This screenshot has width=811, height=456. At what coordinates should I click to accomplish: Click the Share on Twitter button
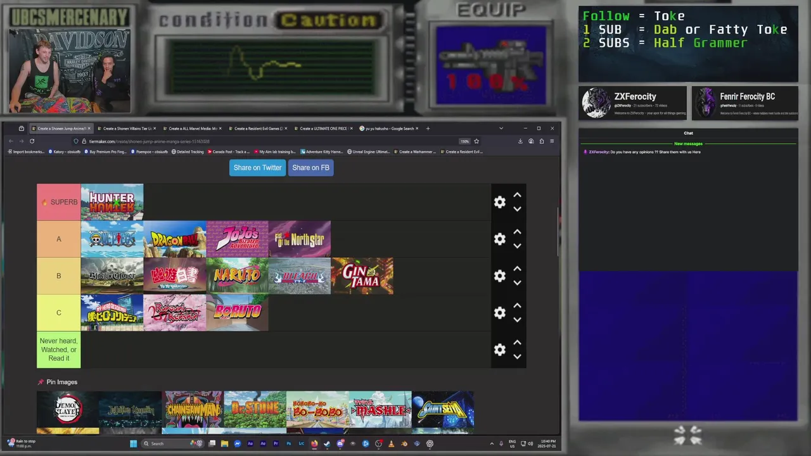[x=257, y=168]
